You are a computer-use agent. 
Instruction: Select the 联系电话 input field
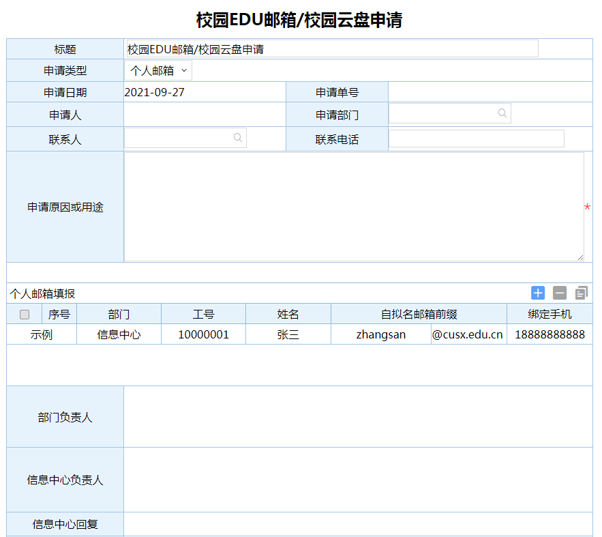tap(476, 139)
